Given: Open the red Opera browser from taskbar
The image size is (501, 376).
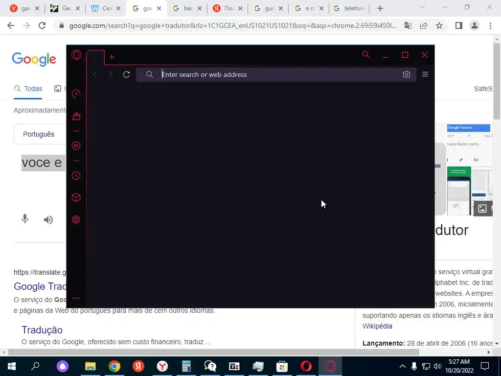Looking at the screenshot, I should click(306, 366).
